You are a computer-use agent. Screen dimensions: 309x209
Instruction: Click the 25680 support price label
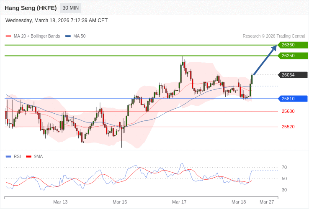pos(288,111)
